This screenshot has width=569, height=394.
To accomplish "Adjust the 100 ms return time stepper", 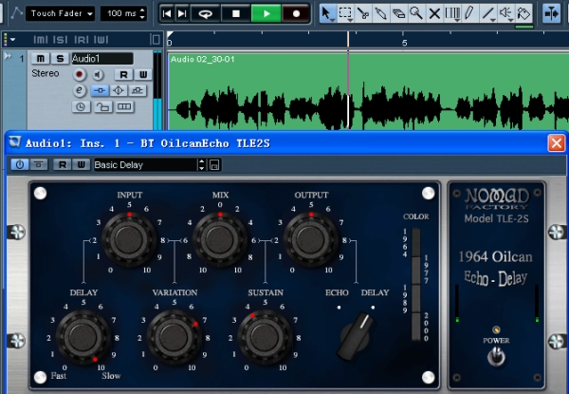I will [x=142, y=13].
